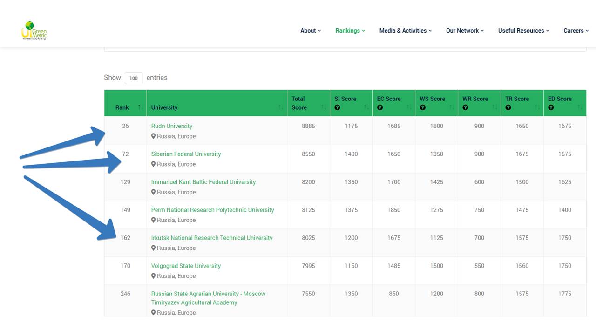The width and height of the screenshot is (596, 335).
Task: Expand the Rankings menu
Action: click(350, 31)
